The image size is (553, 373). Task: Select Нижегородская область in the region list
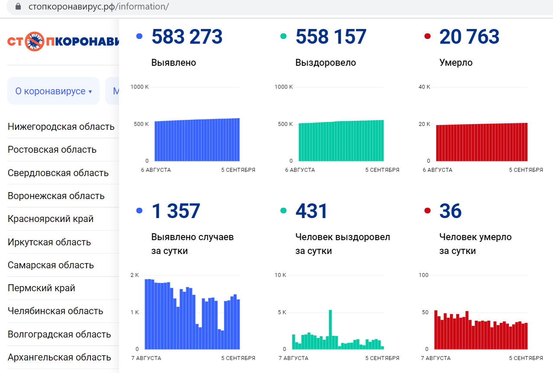pos(61,127)
